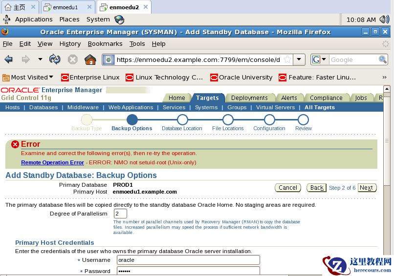Reload the page with the refresh icon
394x276 pixels.
[x=55, y=59]
